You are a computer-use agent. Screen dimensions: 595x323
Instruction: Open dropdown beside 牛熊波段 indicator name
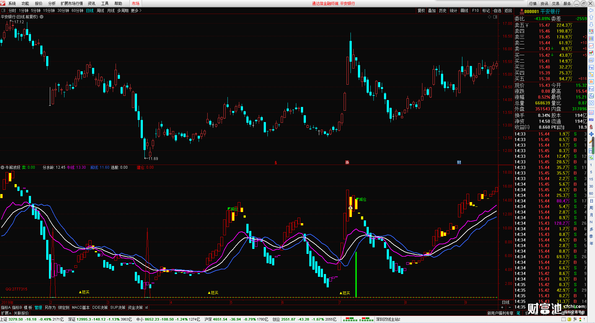coord(2,167)
